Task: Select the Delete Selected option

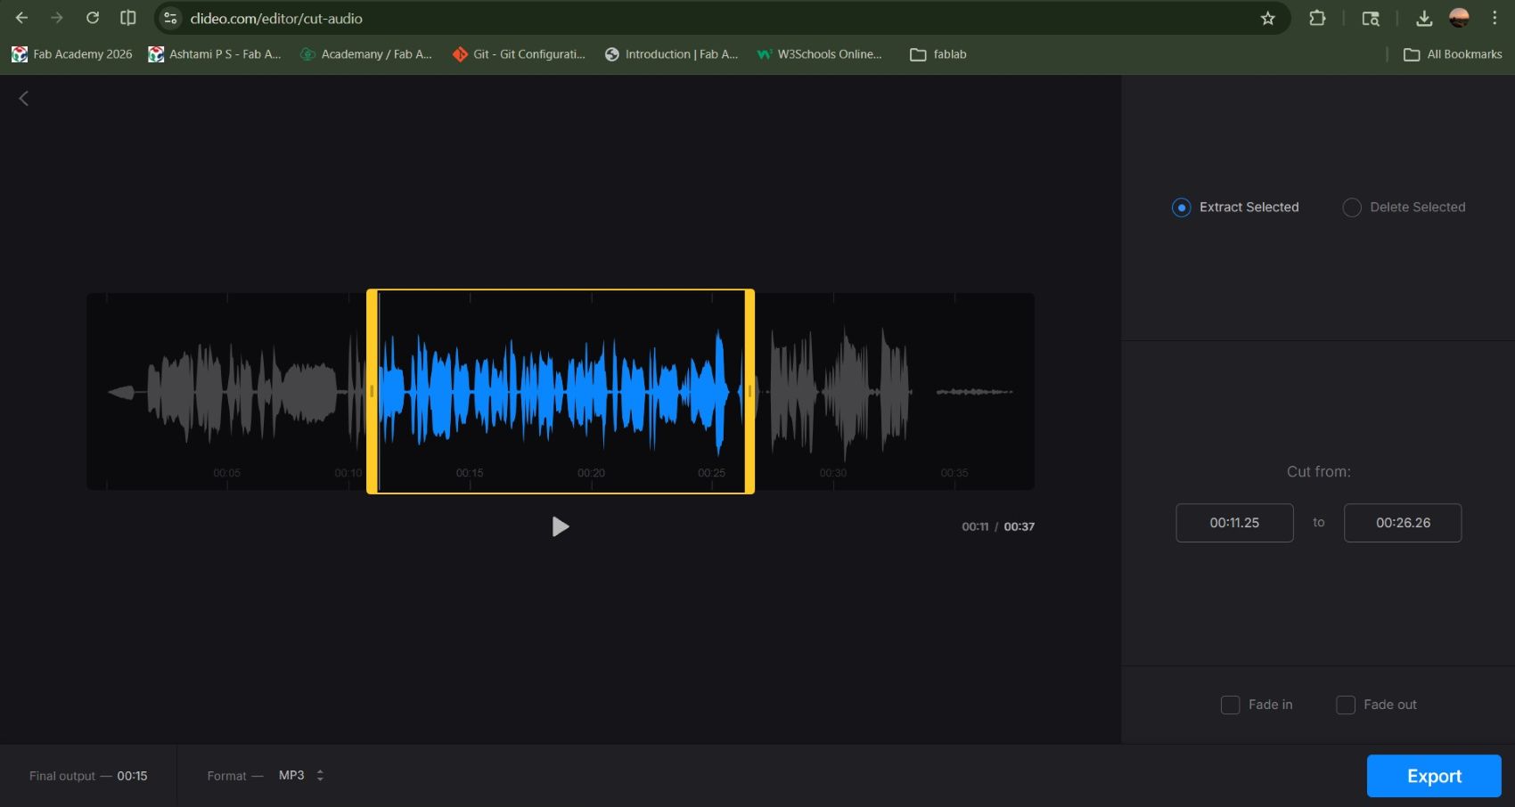Action: [1404, 208]
